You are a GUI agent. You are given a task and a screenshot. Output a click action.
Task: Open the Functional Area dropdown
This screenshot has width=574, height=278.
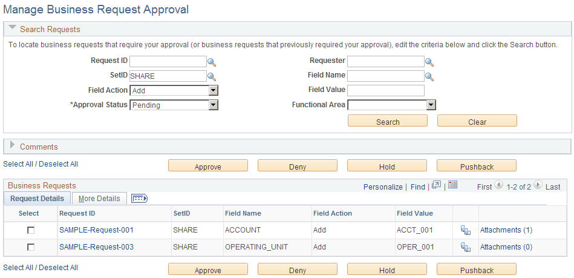click(x=392, y=105)
